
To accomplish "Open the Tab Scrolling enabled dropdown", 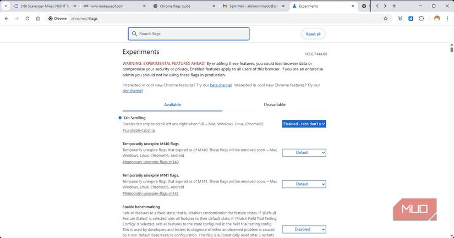I will (x=304, y=124).
